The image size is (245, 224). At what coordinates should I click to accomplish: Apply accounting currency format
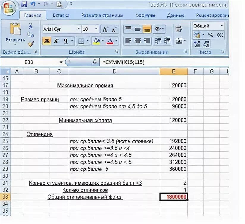tap(197, 35)
